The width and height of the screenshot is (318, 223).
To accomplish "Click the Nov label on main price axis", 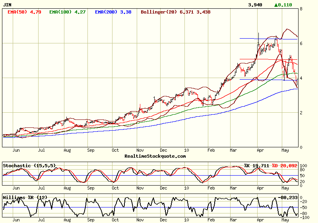I will (x=140, y=151).
